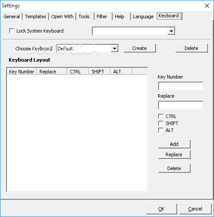Tick the SHIFT modifier checkbox
Viewport: 214px width, 217px height.
[x=161, y=123]
